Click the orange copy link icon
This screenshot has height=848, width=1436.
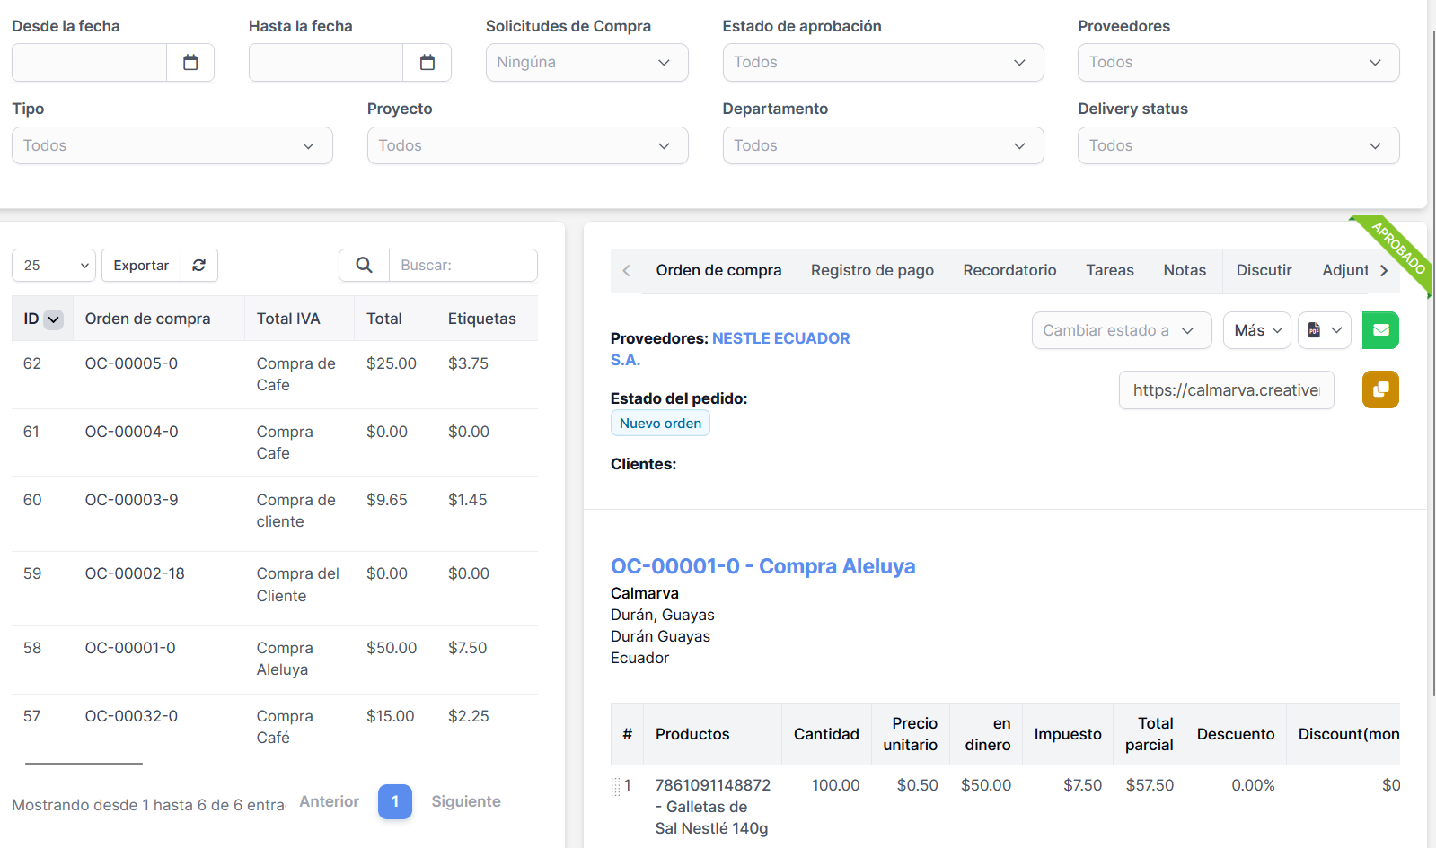click(1380, 389)
